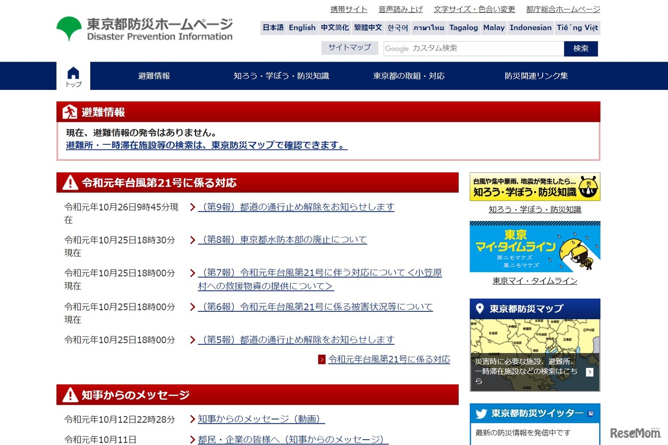Open the external-link icon beside 東京都防災ツイッター

591,414
